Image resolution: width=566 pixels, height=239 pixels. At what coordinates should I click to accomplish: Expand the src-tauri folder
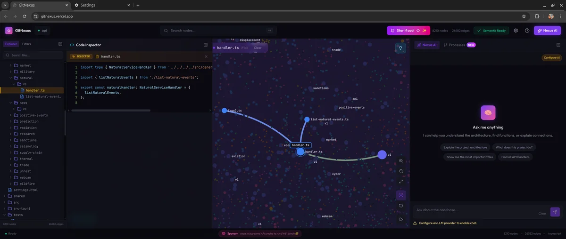tap(21, 208)
